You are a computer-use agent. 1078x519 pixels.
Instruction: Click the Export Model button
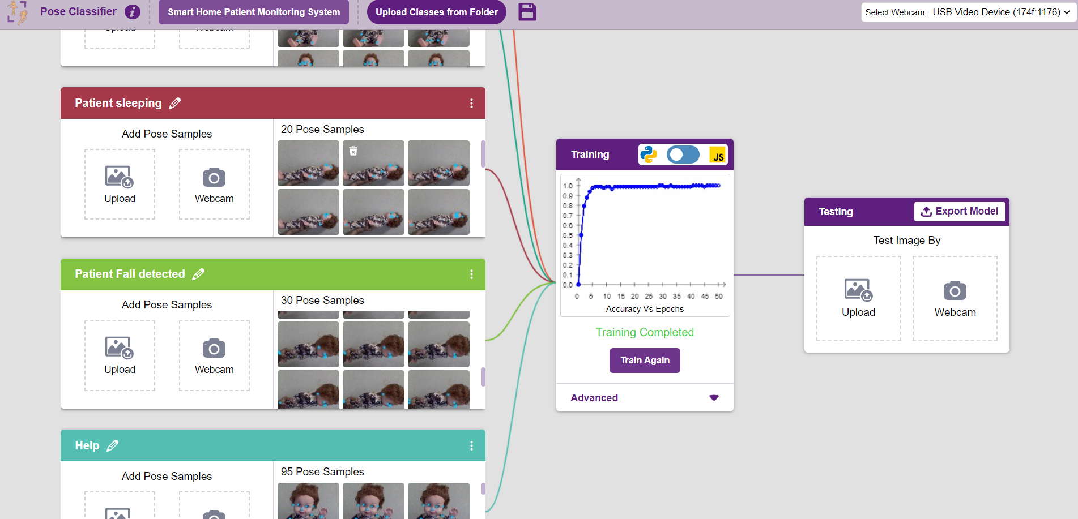[960, 211]
